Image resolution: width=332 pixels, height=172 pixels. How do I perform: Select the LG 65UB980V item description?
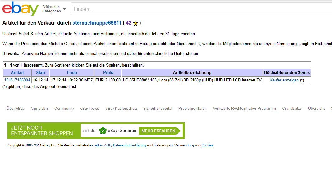coord(192,80)
